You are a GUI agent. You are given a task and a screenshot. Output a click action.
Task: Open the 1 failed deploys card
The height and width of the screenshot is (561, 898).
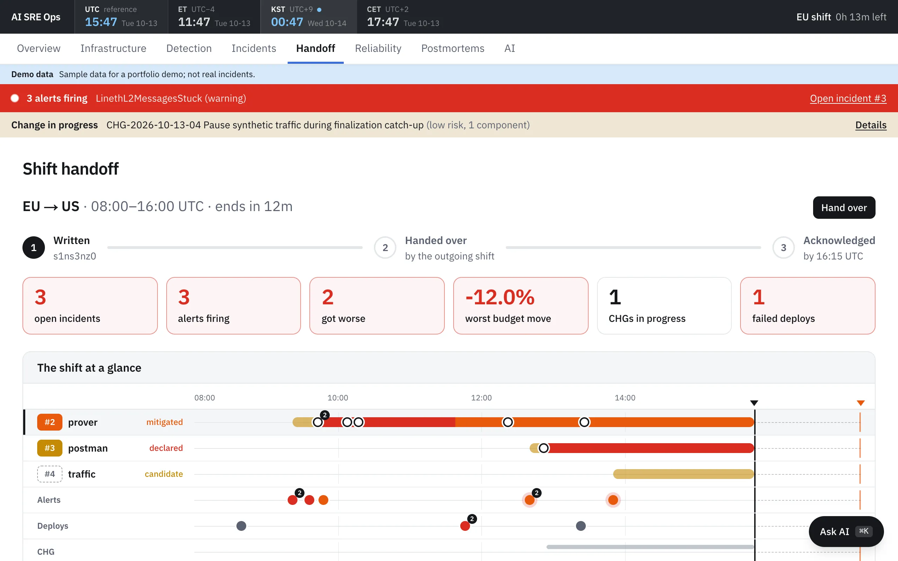[808, 306]
